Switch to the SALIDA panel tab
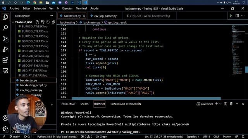248x139 pixels. coord(84,104)
